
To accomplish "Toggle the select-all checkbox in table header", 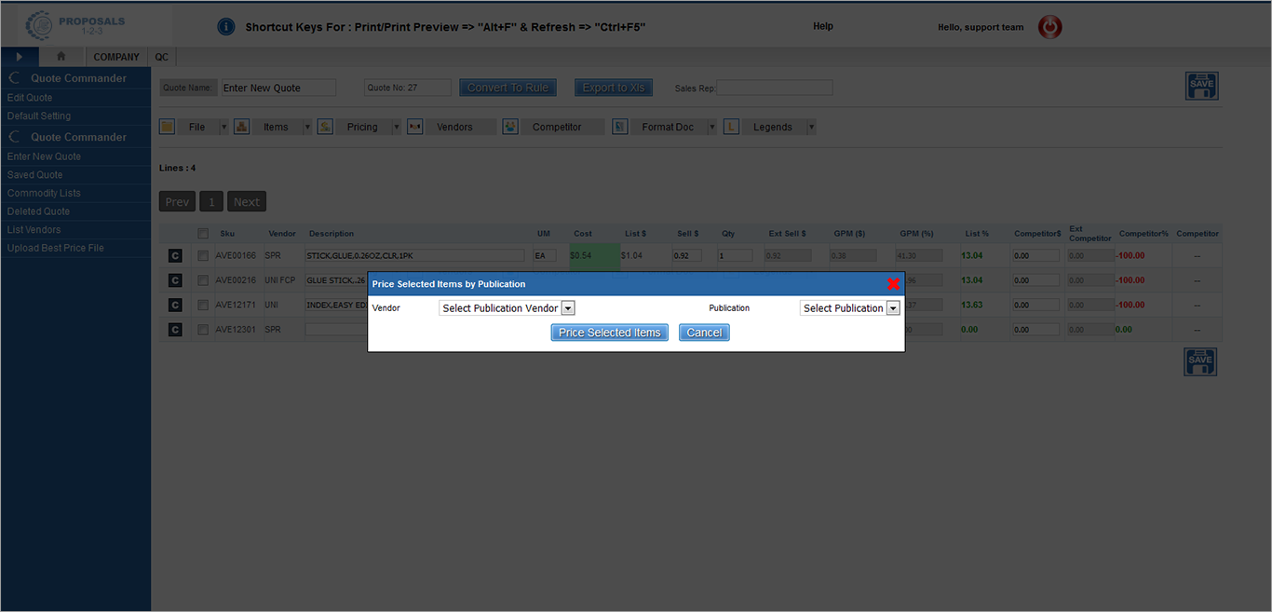I will tap(203, 234).
